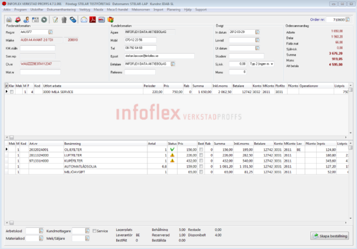The height and width of the screenshot is (249, 357).
Task: Click the Utfört arbete column header
Action: pos(93,86)
